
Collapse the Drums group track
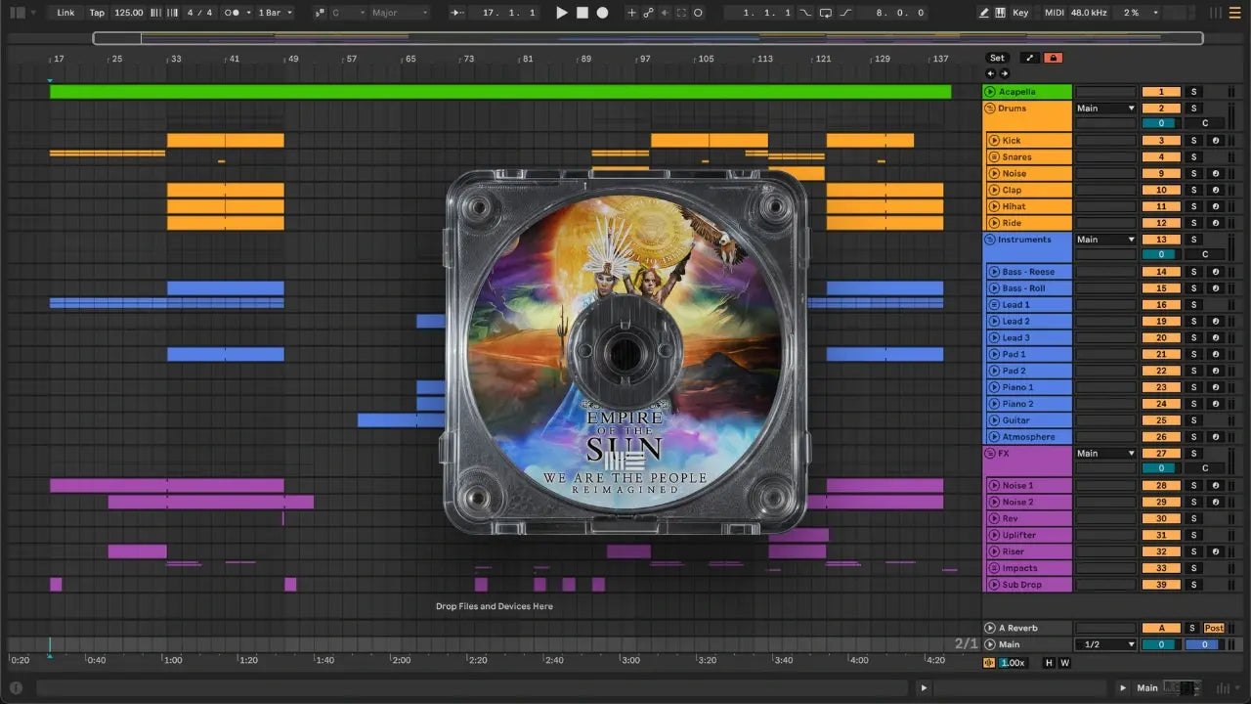tap(990, 109)
